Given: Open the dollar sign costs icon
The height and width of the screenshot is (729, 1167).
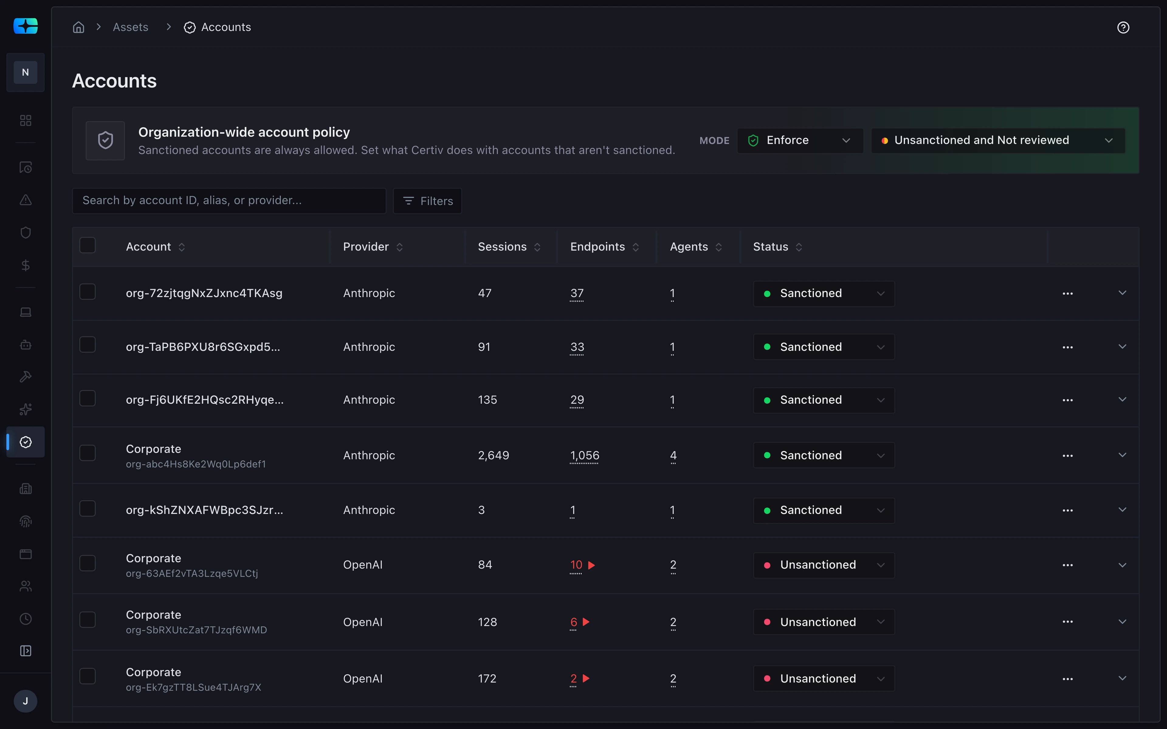Looking at the screenshot, I should coord(26,265).
